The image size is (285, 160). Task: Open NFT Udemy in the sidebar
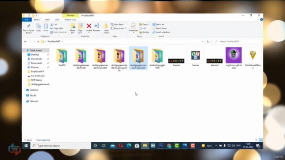pyautogui.click(x=37, y=80)
